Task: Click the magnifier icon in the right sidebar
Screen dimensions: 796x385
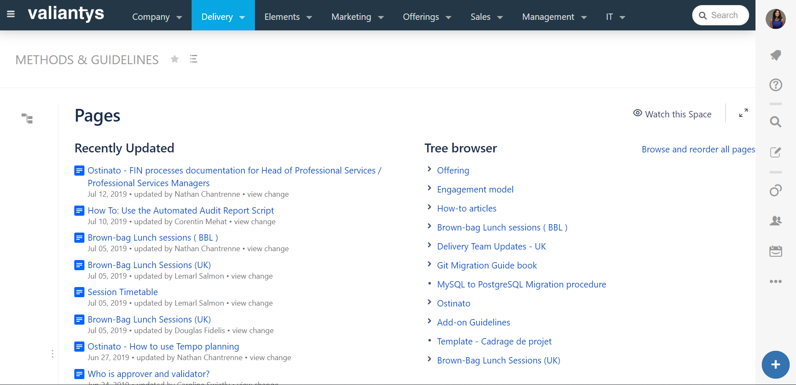Action: click(776, 122)
